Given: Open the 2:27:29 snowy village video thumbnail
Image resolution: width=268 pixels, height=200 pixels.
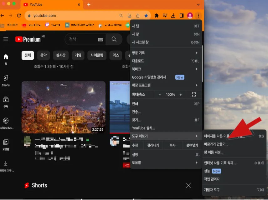Looking at the screenshot, I should point(64,107).
